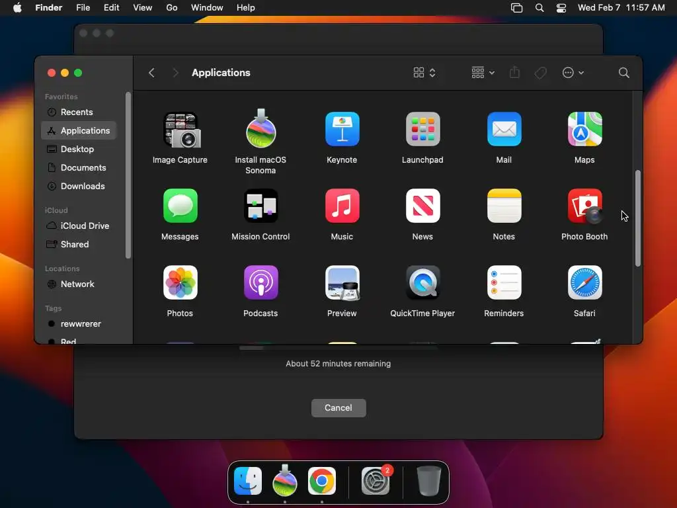Open the Trash in the Dock
The width and height of the screenshot is (677, 508).
tap(428, 481)
